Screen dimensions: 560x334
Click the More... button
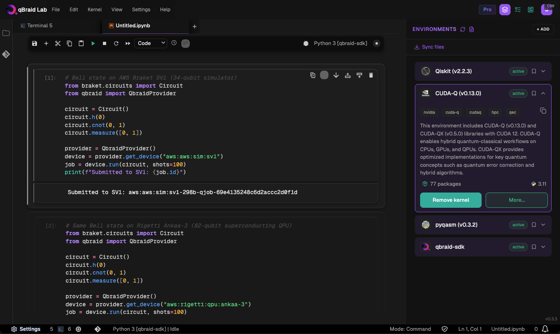[x=517, y=200]
